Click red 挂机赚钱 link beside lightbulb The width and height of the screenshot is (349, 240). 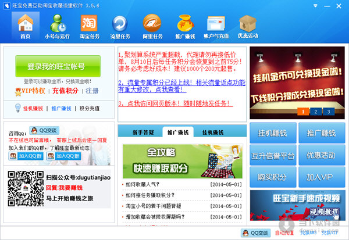33,109
